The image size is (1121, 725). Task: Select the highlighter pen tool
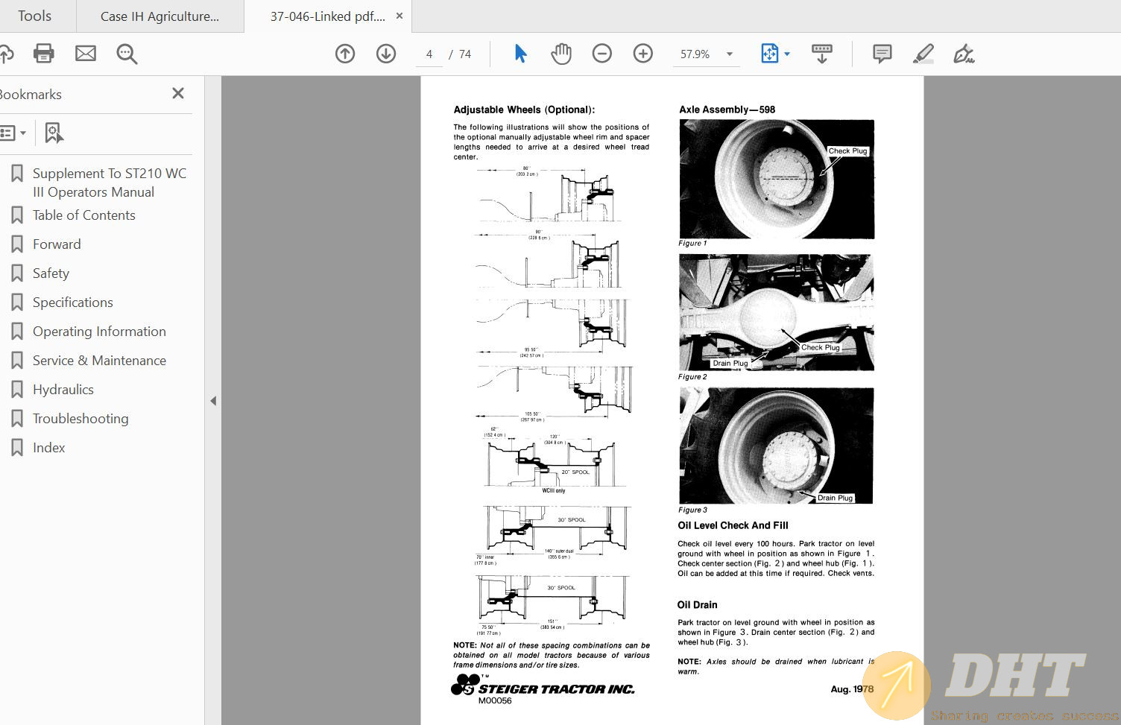click(923, 54)
